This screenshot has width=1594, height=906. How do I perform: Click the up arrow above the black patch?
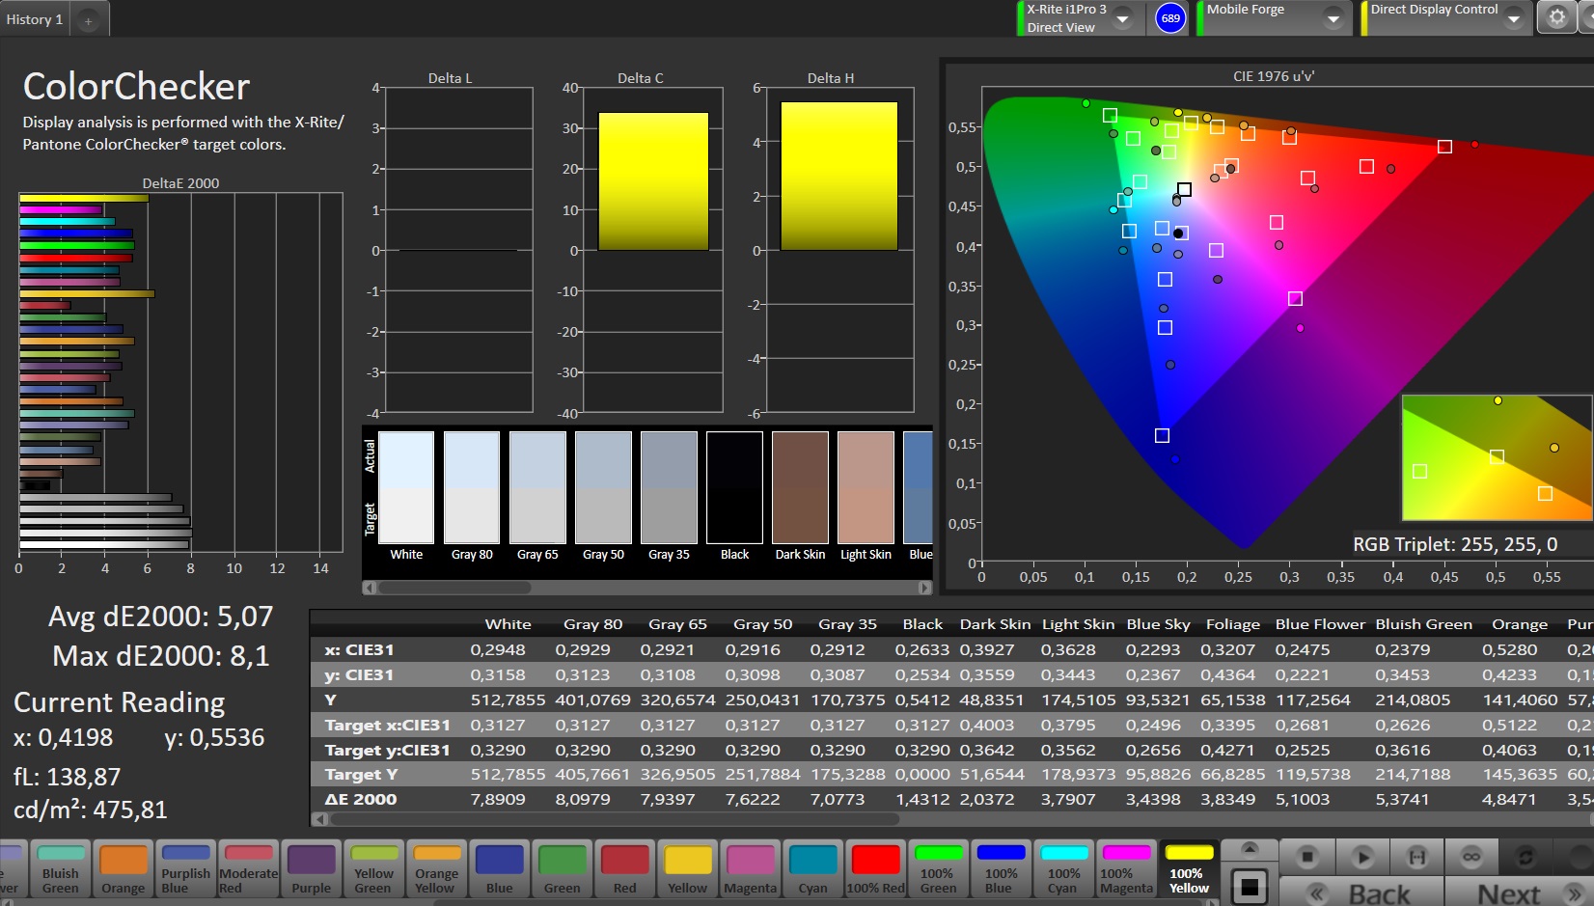pyautogui.click(x=1250, y=849)
